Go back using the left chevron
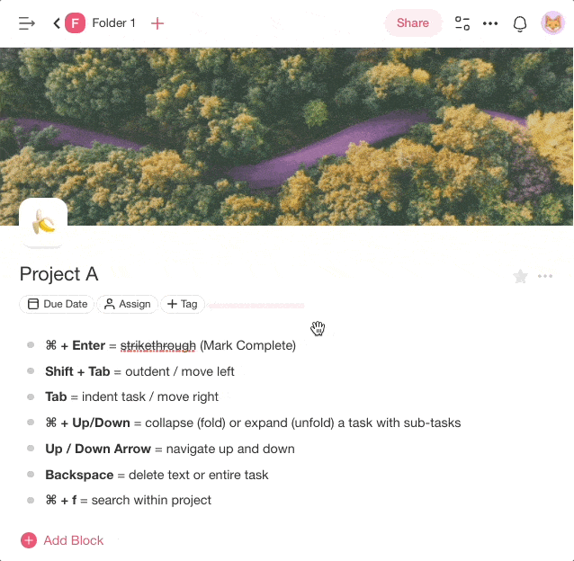The height and width of the screenshot is (561, 574). [x=57, y=23]
